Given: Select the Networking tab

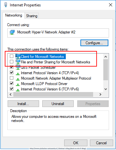Looking at the screenshot, I should pos(14,15).
